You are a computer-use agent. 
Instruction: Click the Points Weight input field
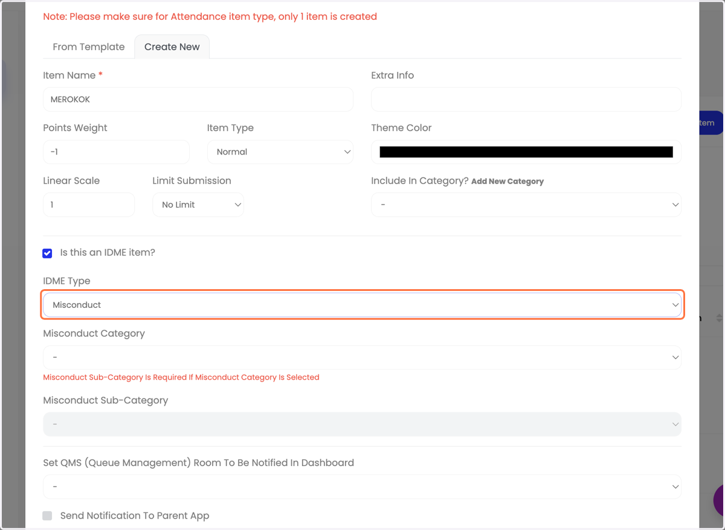(x=116, y=152)
